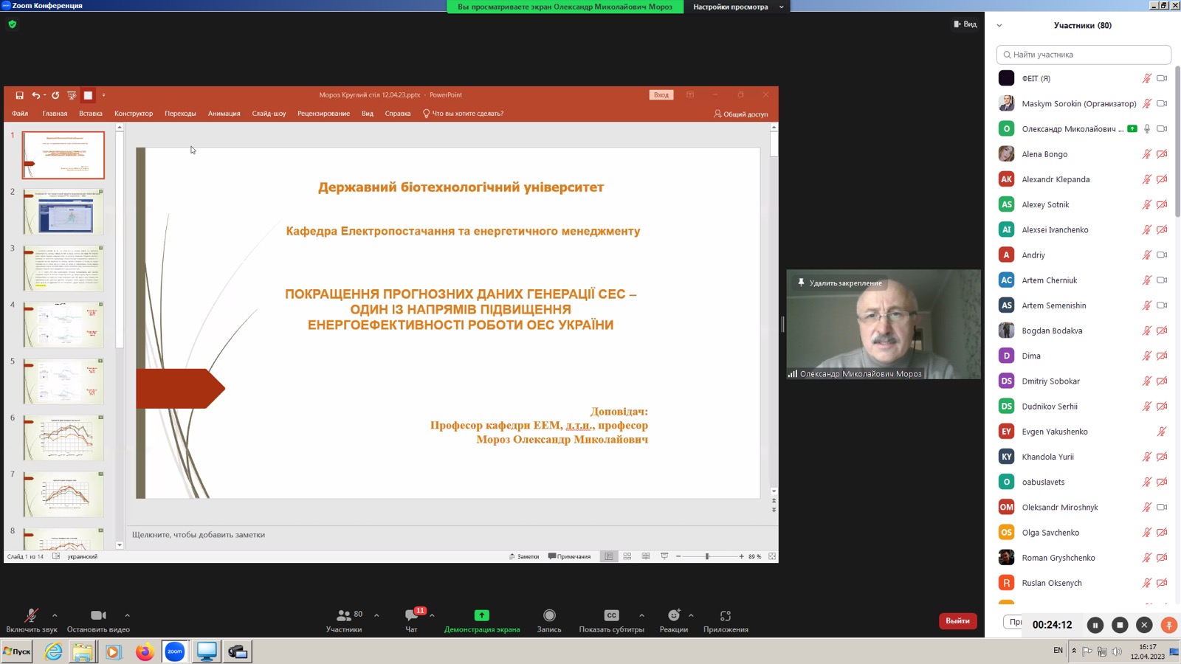
Task: Open Participants (Участники) panel icon
Action: point(344,616)
